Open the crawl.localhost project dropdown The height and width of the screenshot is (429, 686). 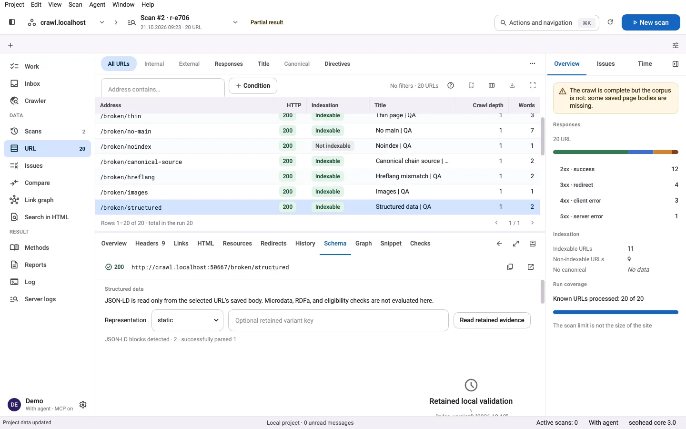101,22
